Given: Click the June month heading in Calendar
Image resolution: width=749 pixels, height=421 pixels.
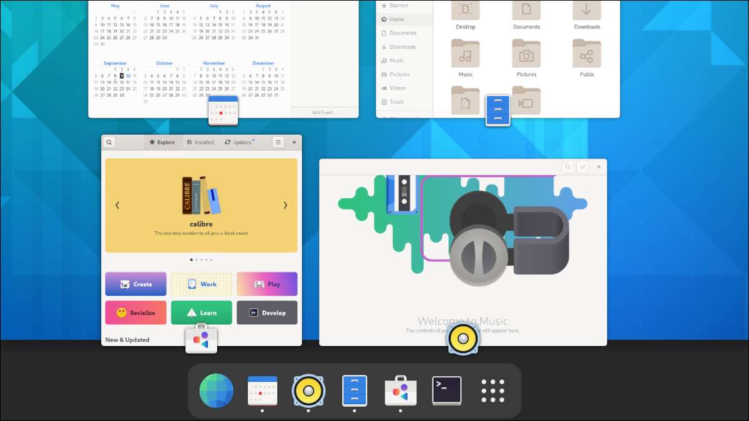Looking at the screenshot, I should [x=165, y=6].
